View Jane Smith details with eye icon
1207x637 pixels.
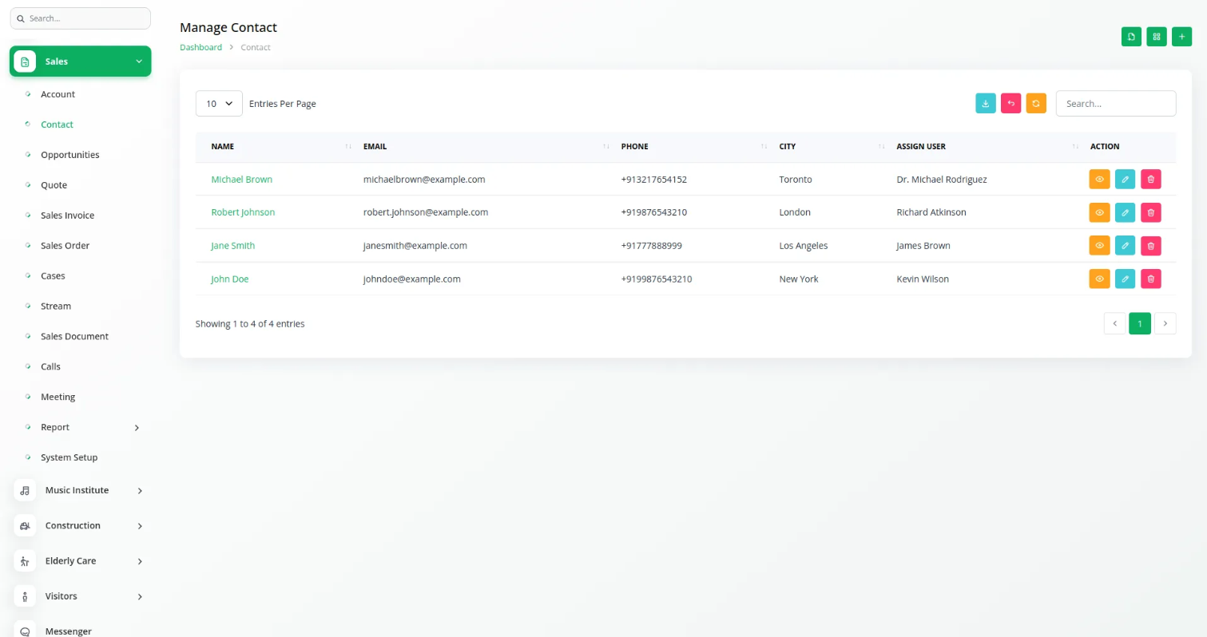[x=1099, y=246]
